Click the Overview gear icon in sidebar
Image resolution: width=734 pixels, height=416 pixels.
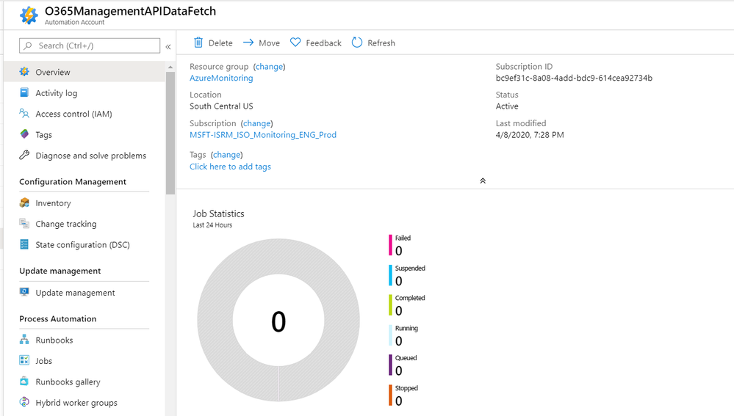[x=24, y=71]
